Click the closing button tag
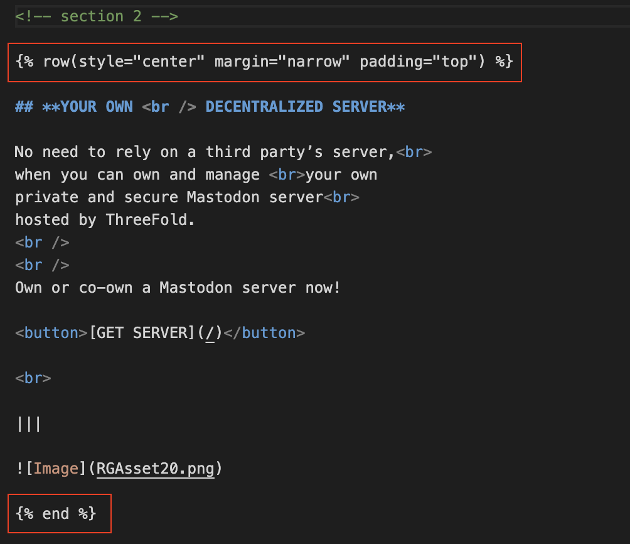This screenshot has height=544, width=630. click(264, 333)
